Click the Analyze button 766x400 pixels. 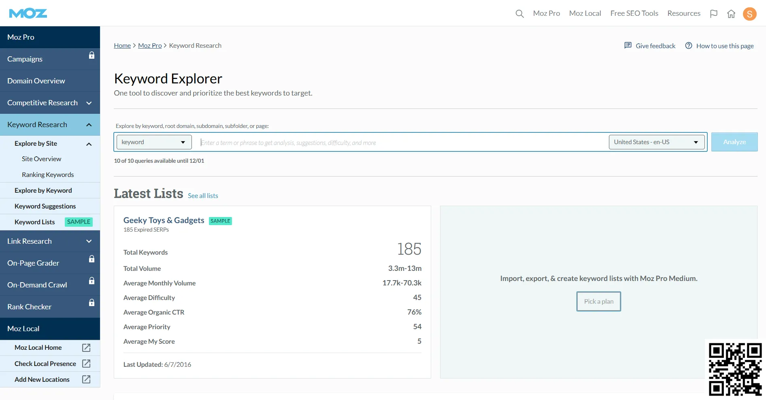point(734,142)
